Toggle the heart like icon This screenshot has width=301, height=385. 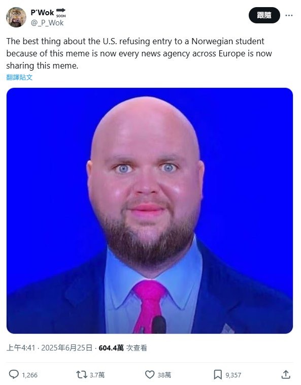click(150, 375)
